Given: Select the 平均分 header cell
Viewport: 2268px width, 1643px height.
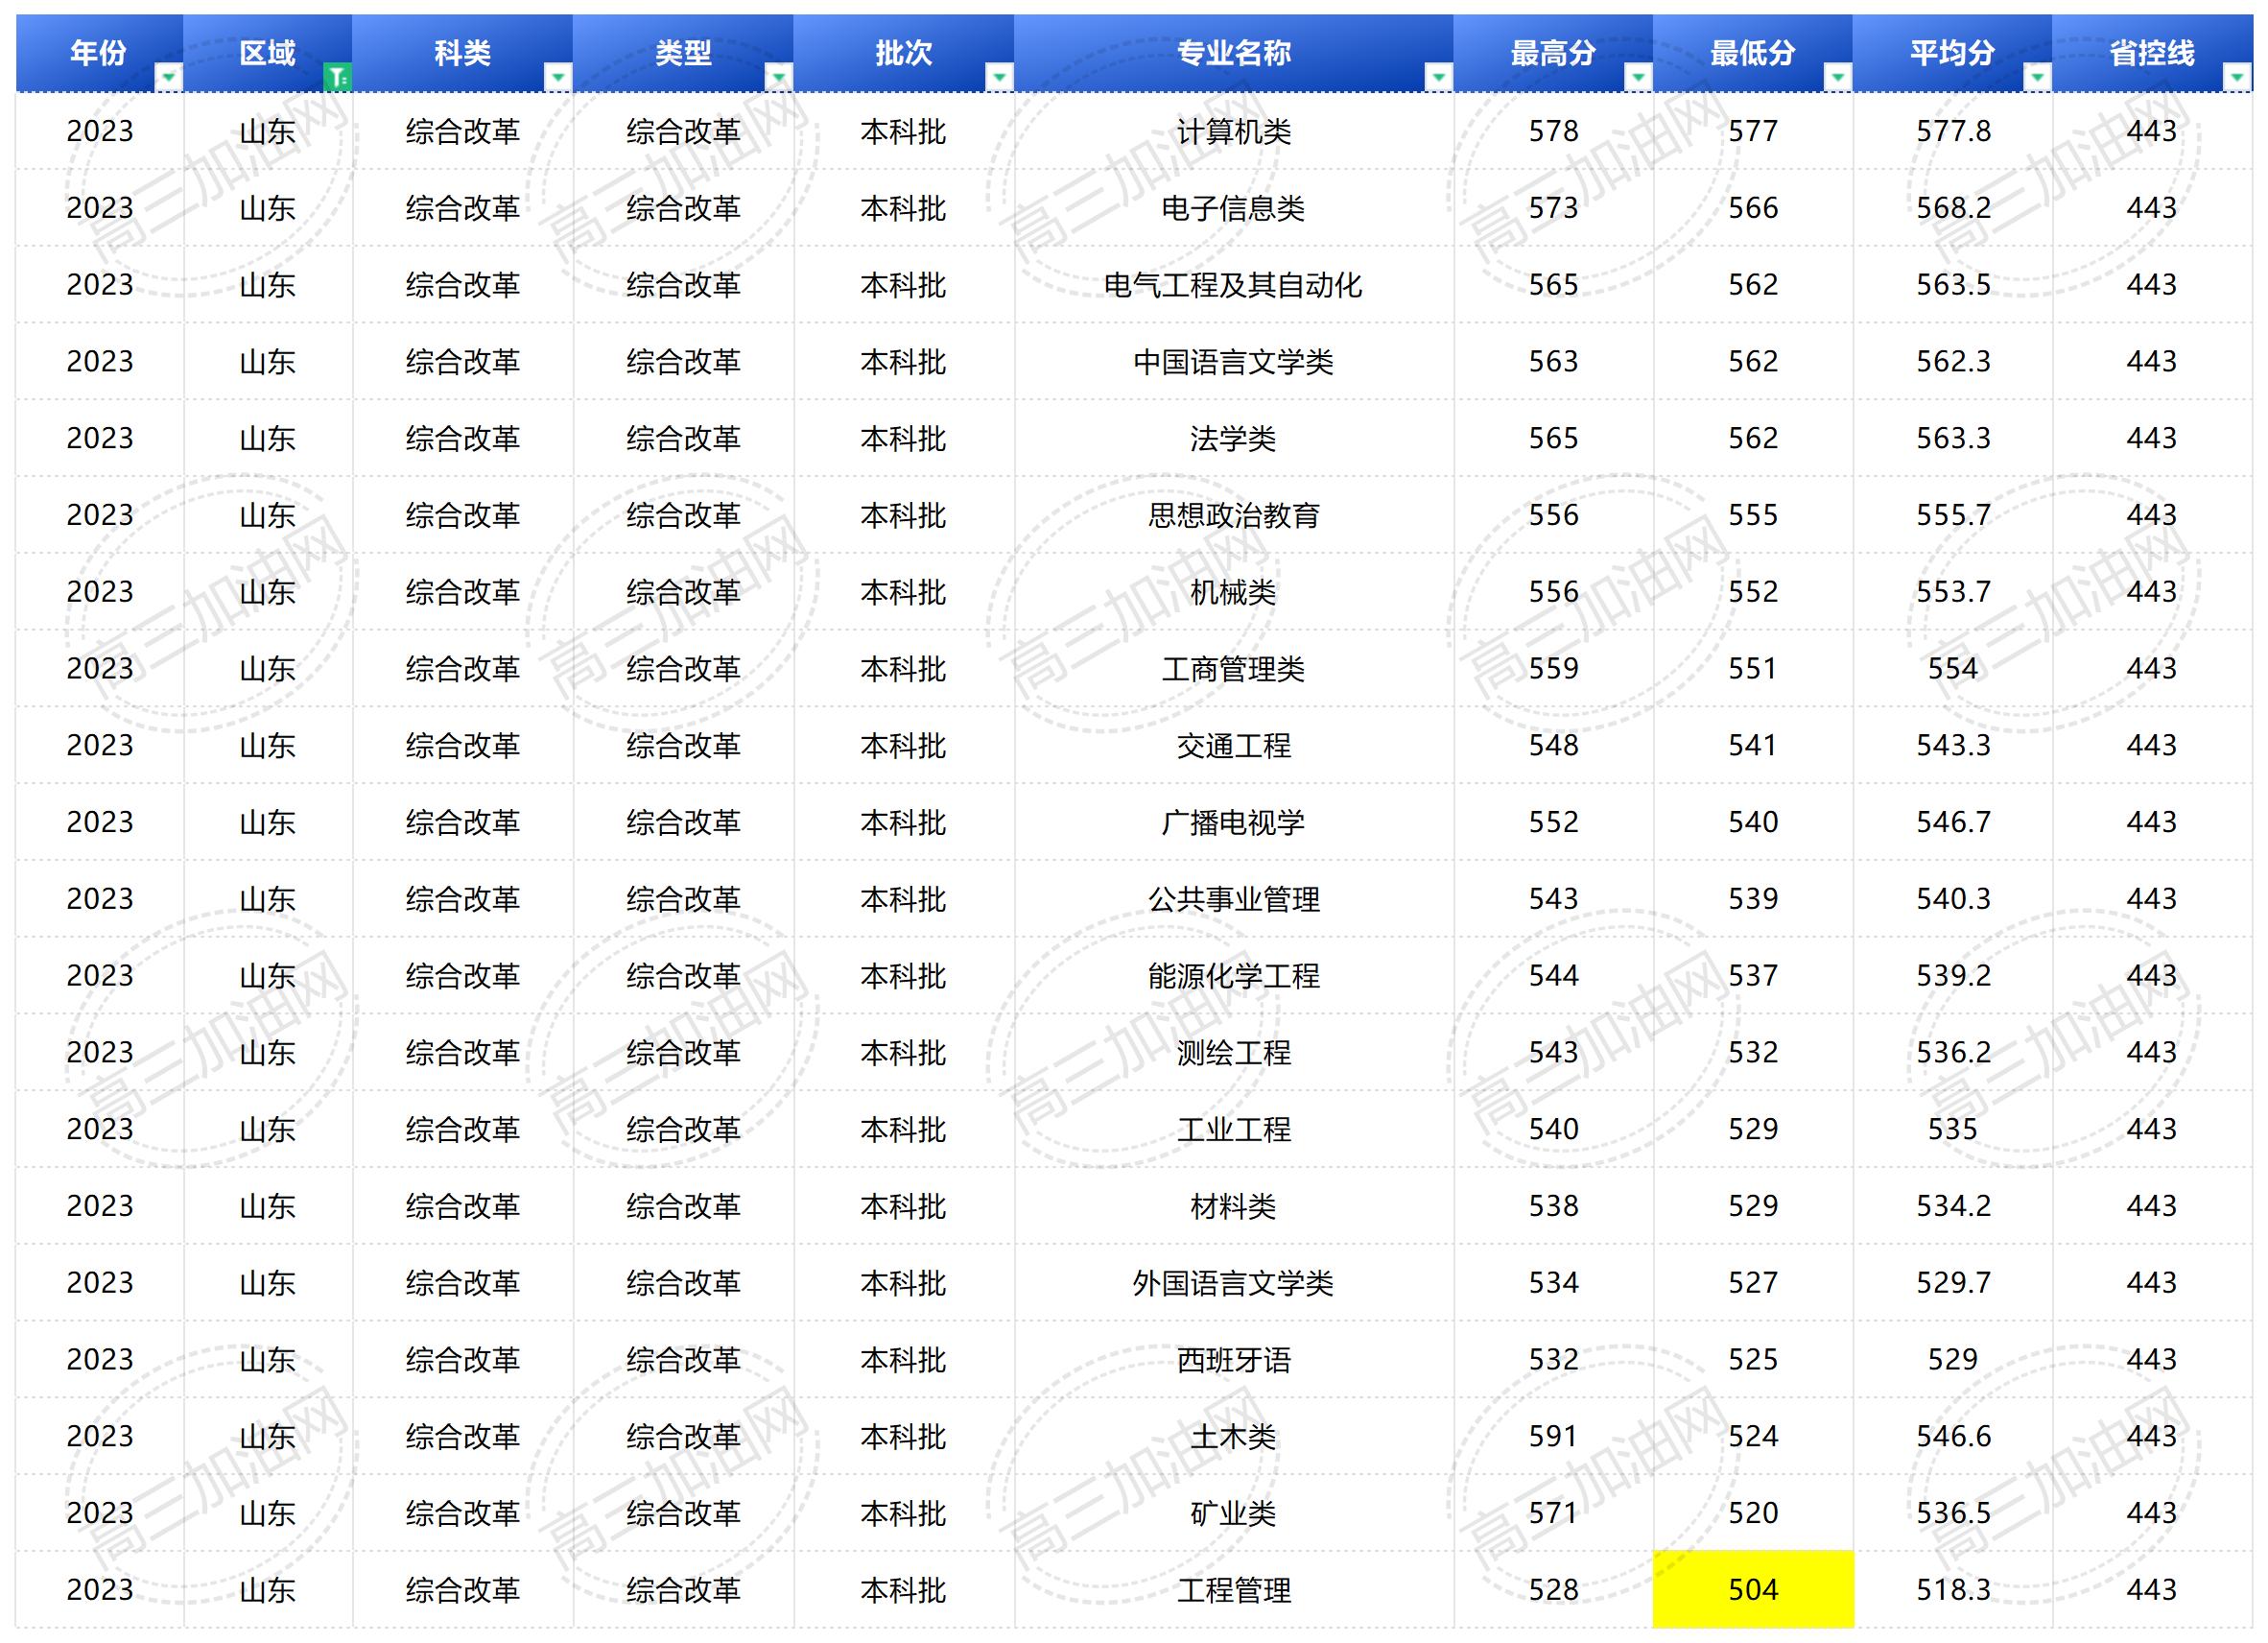Looking at the screenshot, I should tap(1953, 53).
